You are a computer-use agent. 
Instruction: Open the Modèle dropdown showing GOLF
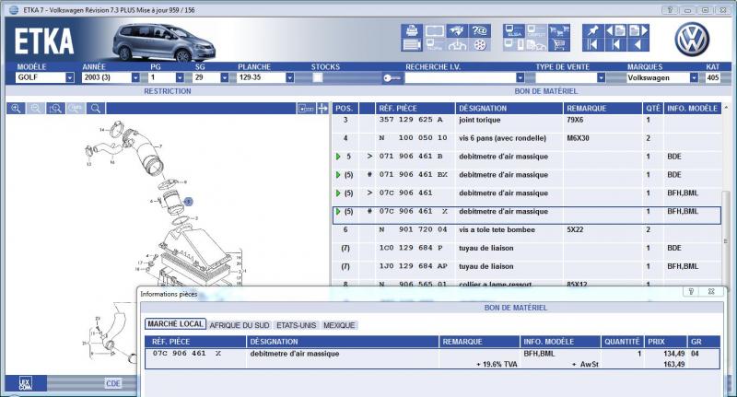click(x=70, y=77)
